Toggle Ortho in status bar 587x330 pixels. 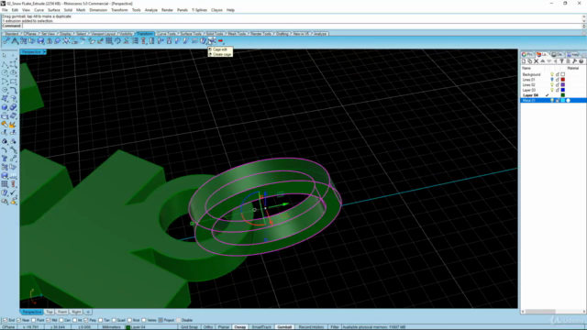tap(208, 327)
